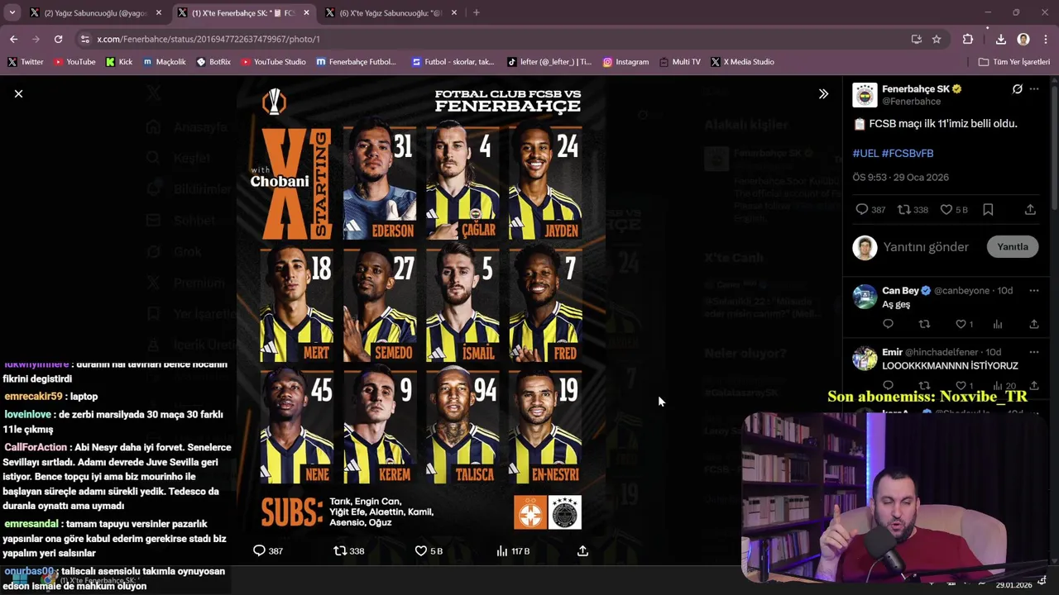Expand the 'Tüm Yer İşaretleri' bookmarks folder
Viewport: 1059px width, 595px height.
coord(1013,62)
